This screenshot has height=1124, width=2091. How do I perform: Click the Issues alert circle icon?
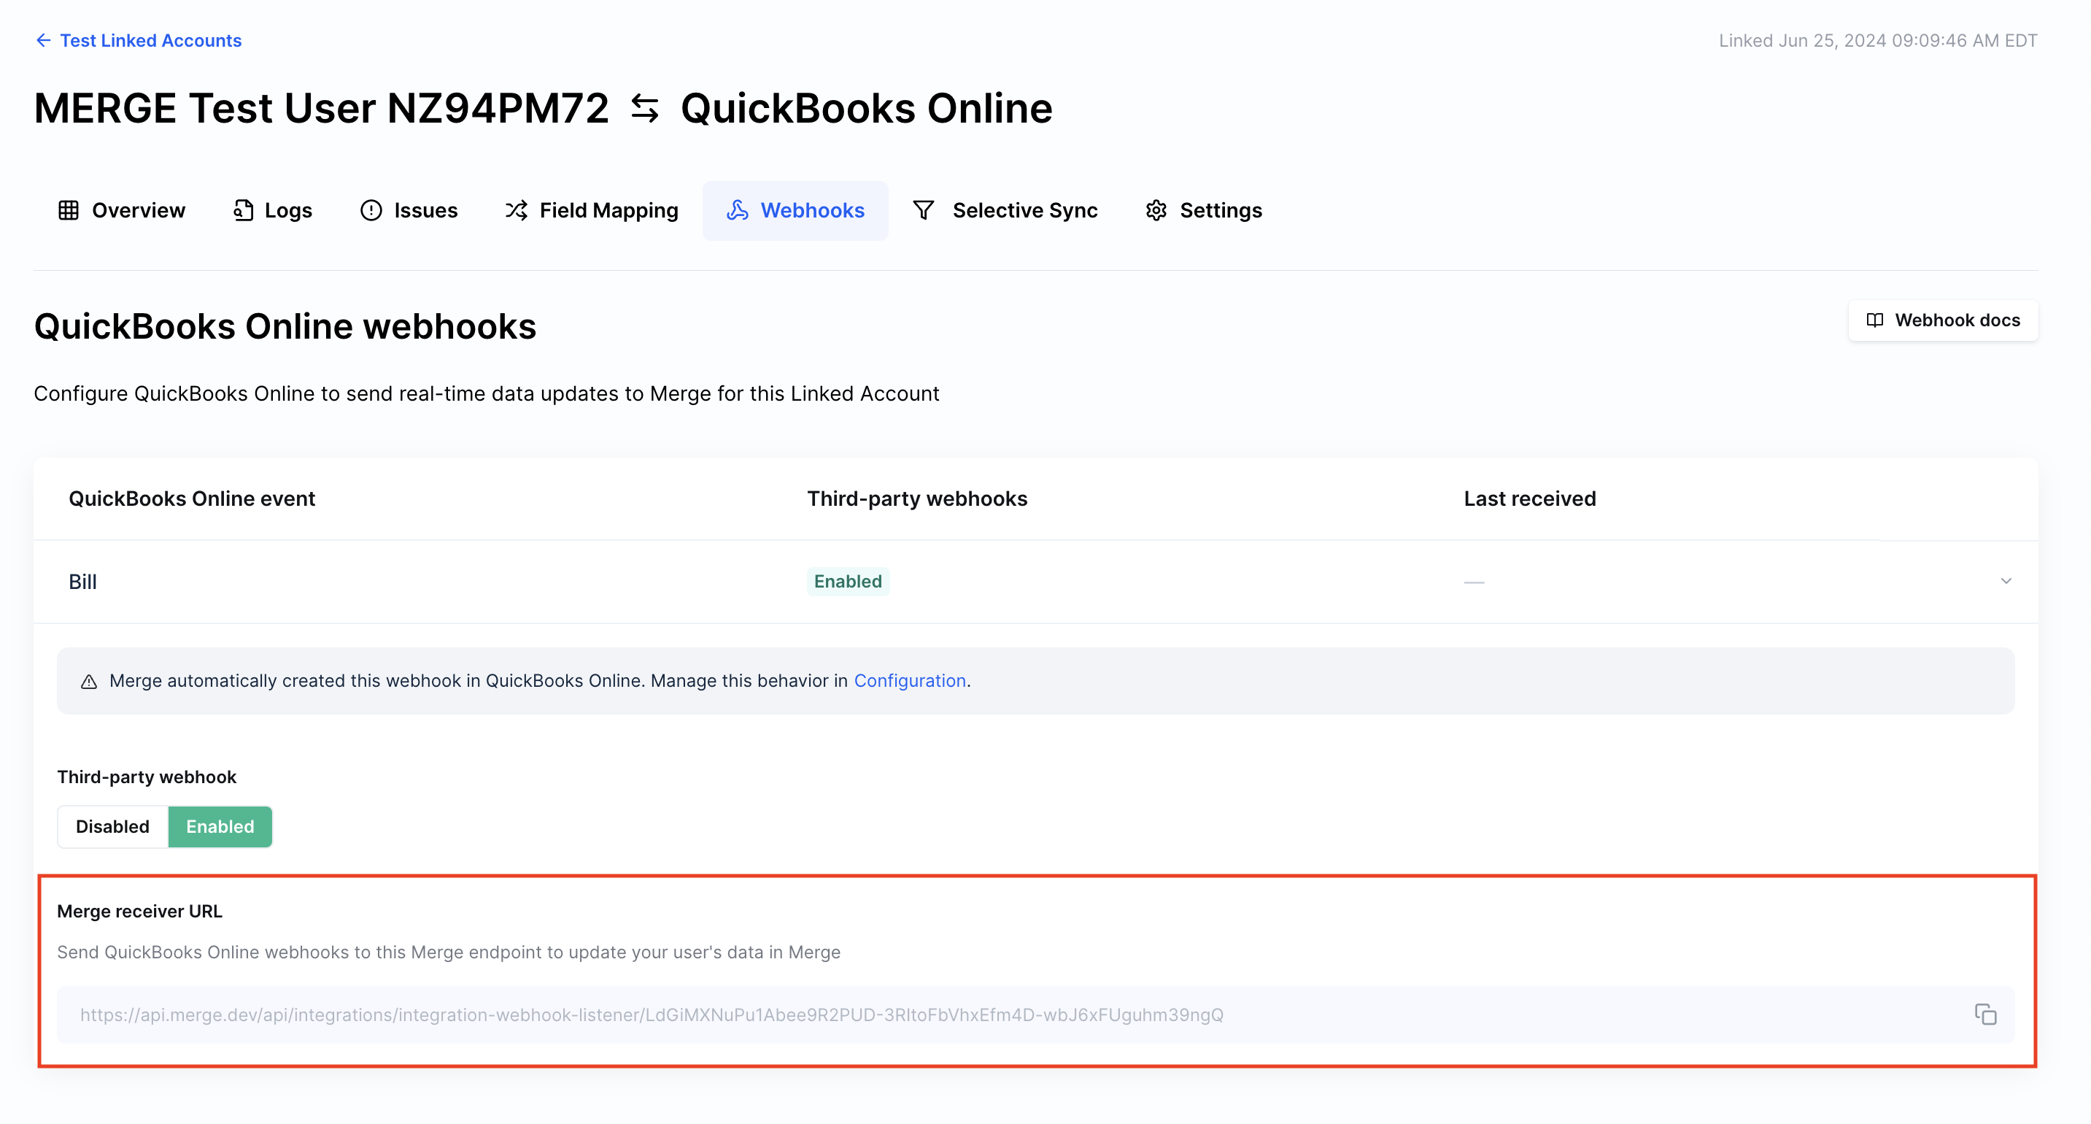[371, 210]
